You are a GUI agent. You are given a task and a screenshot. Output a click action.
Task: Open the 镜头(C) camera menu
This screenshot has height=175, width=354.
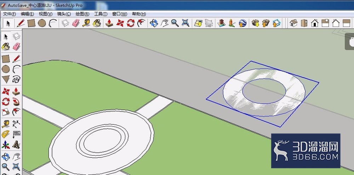tap(64, 14)
